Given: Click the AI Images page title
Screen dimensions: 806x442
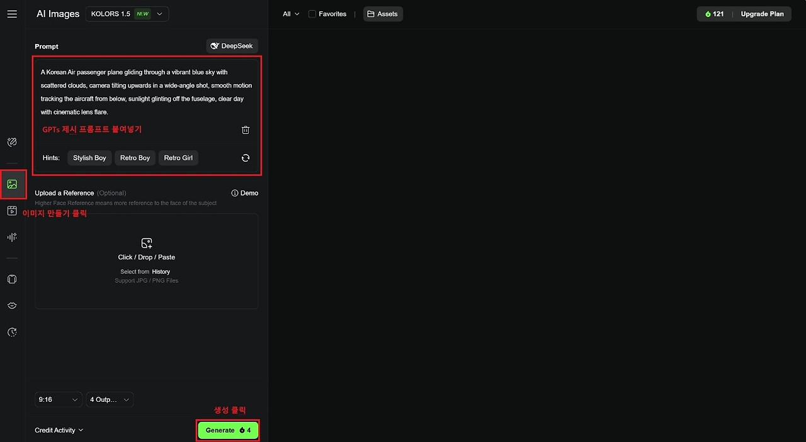Looking at the screenshot, I should click(58, 14).
